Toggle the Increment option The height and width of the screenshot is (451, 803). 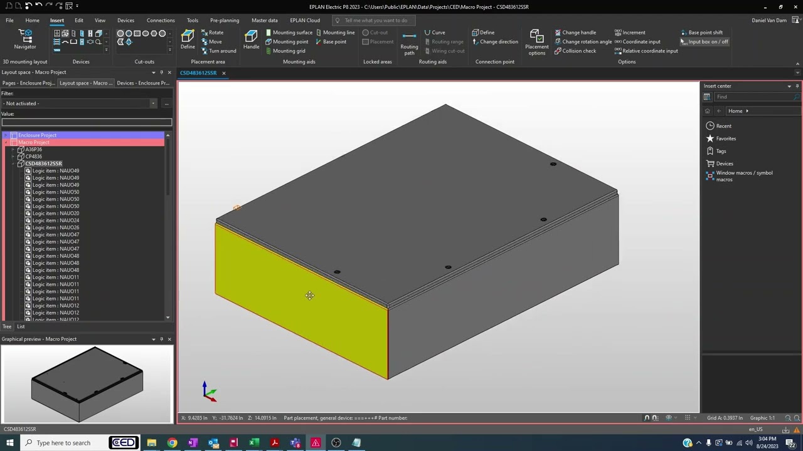coord(630,33)
